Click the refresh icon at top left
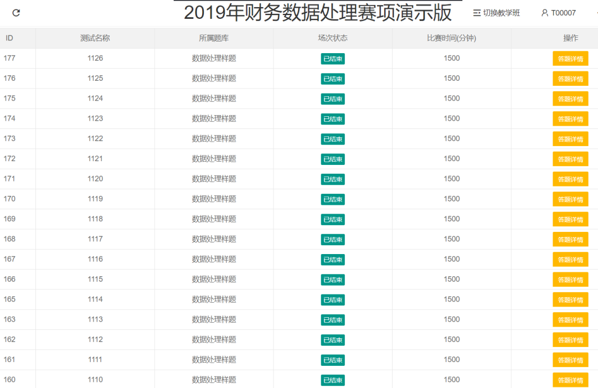Viewport: 598px width, 388px height. pyautogui.click(x=16, y=13)
